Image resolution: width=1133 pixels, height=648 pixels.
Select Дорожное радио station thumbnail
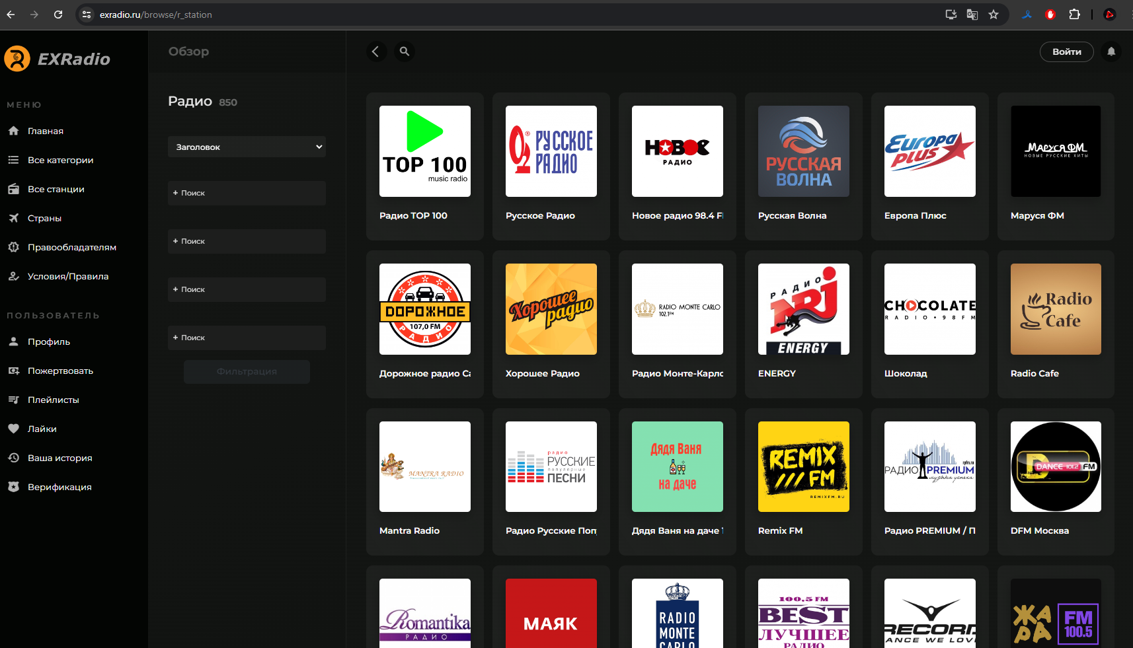pyautogui.click(x=425, y=309)
